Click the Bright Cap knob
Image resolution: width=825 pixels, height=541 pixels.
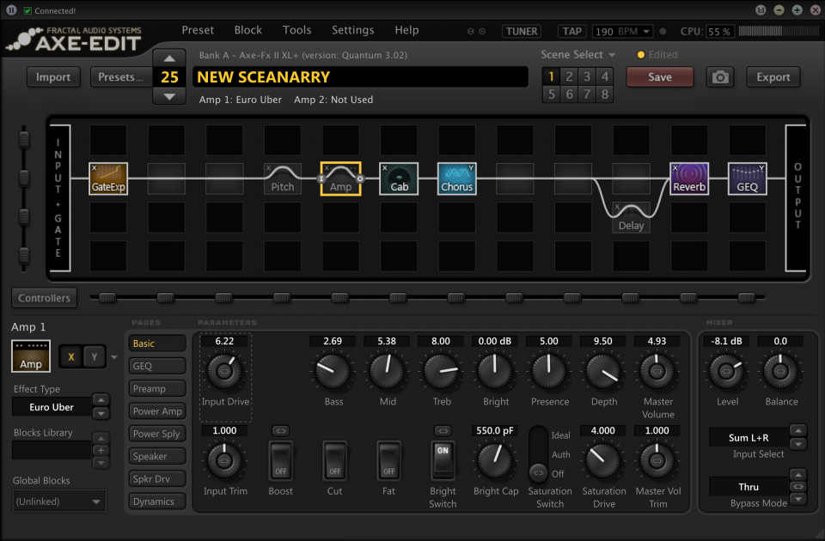[x=495, y=460]
